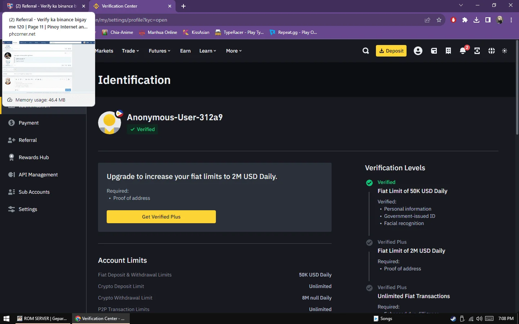Open the KissAsian bookmark

(x=196, y=32)
